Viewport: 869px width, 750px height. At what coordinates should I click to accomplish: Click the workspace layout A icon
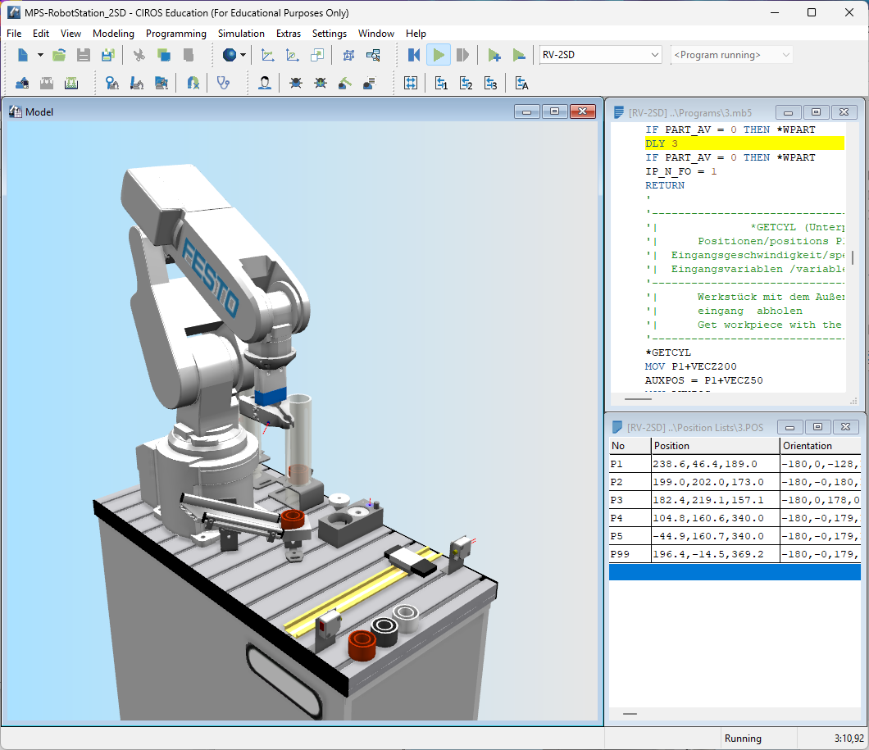click(x=521, y=84)
